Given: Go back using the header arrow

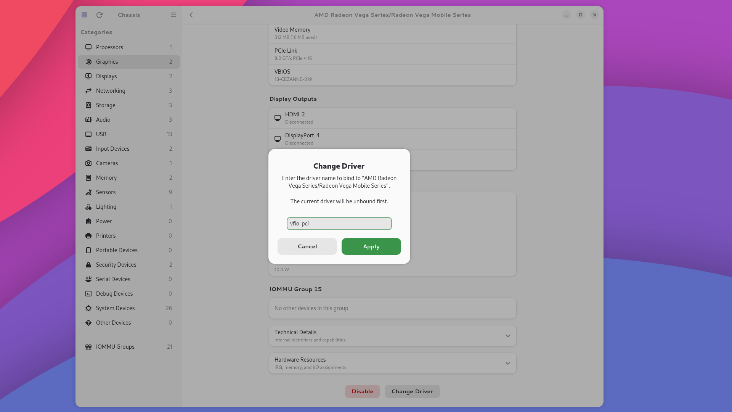Looking at the screenshot, I should point(191,15).
